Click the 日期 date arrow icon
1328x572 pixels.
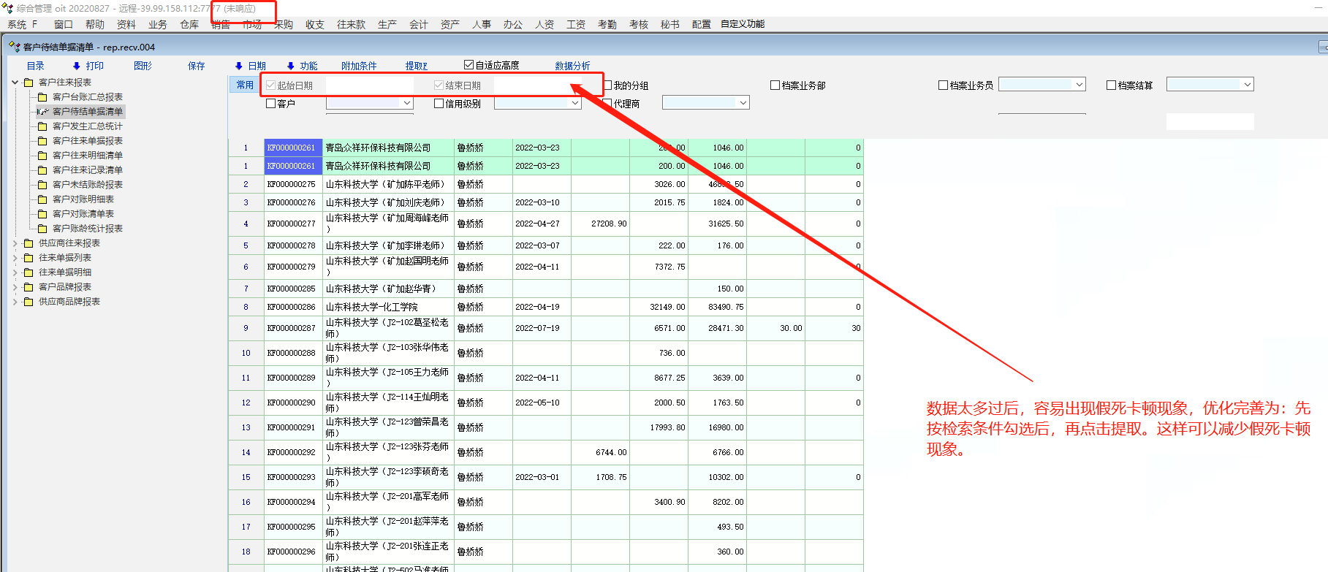pos(239,66)
